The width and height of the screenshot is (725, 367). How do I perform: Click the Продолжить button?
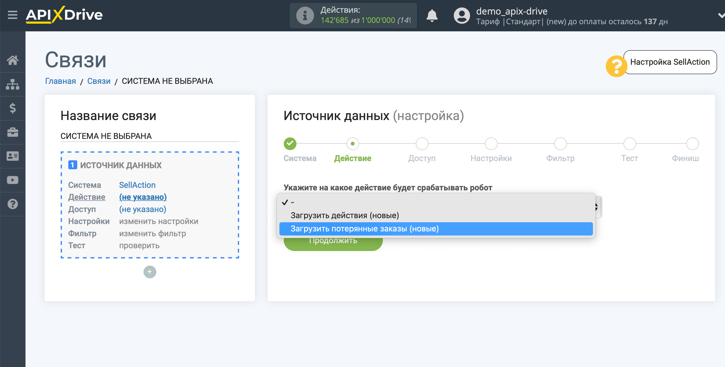(x=333, y=244)
